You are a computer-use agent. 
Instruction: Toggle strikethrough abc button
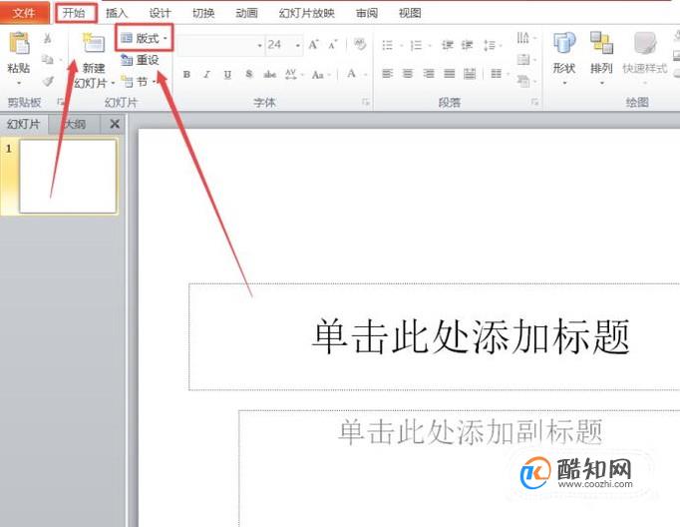270,75
